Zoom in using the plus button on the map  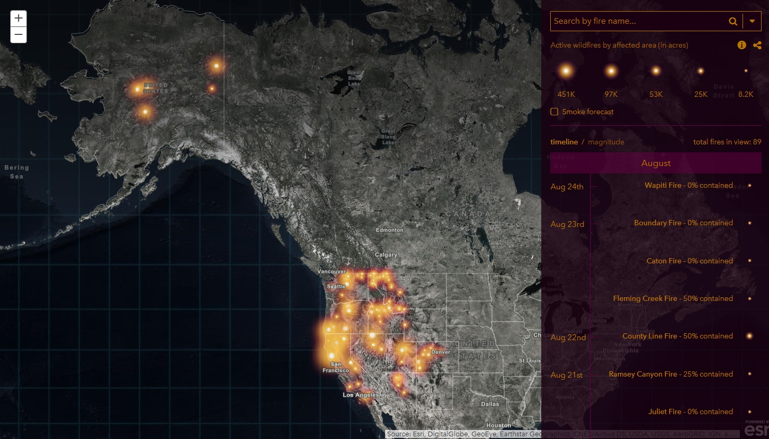pos(19,18)
